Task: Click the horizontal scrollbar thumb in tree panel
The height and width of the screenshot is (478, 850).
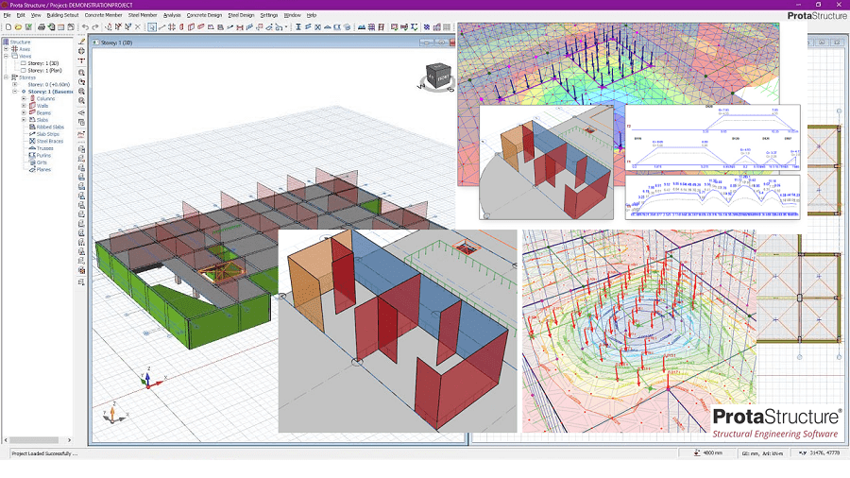Action: pos(34,440)
